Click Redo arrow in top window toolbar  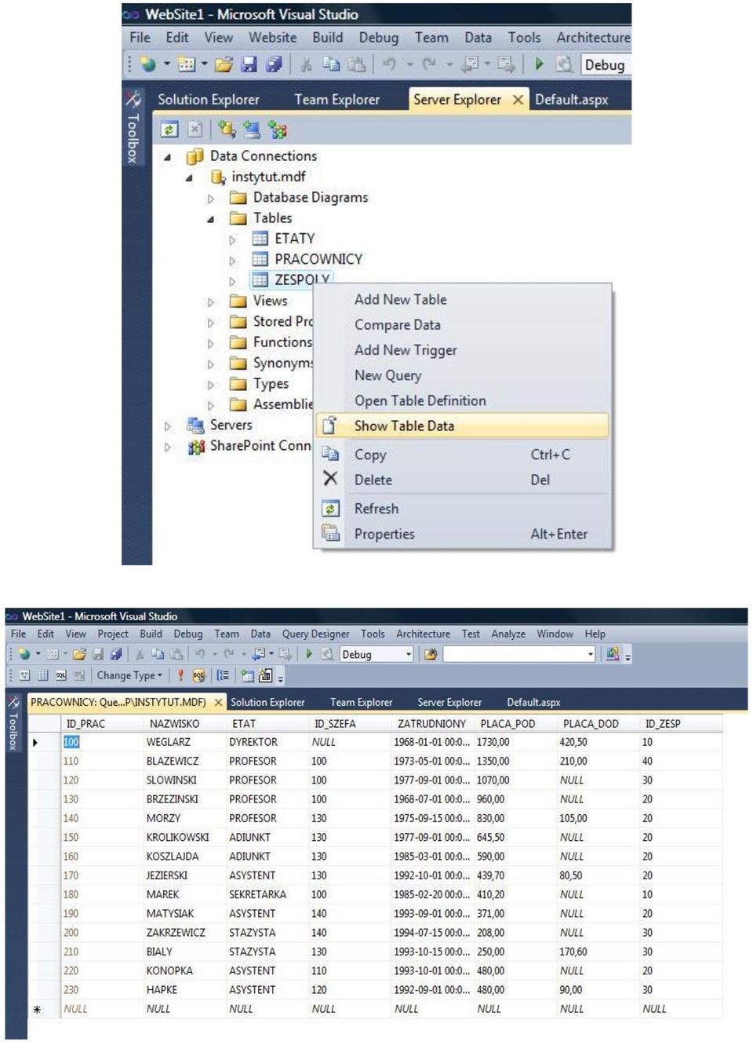429,64
